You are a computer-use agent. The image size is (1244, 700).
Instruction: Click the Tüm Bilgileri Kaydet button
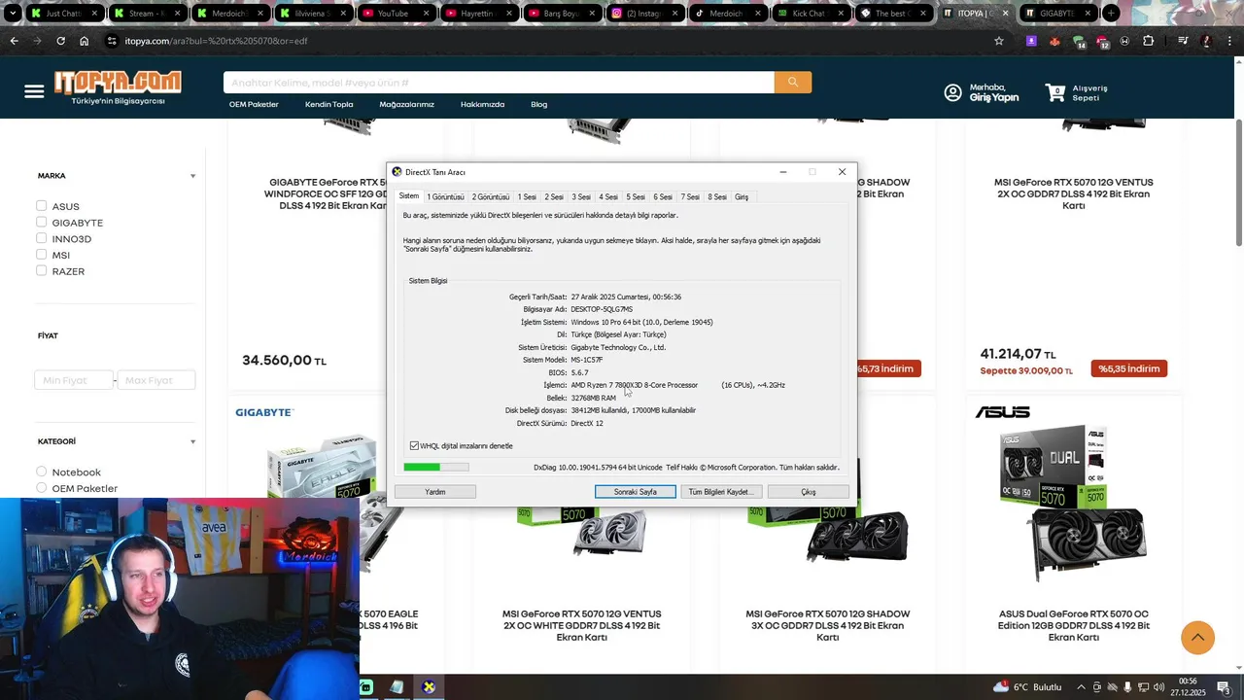[721, 492]
